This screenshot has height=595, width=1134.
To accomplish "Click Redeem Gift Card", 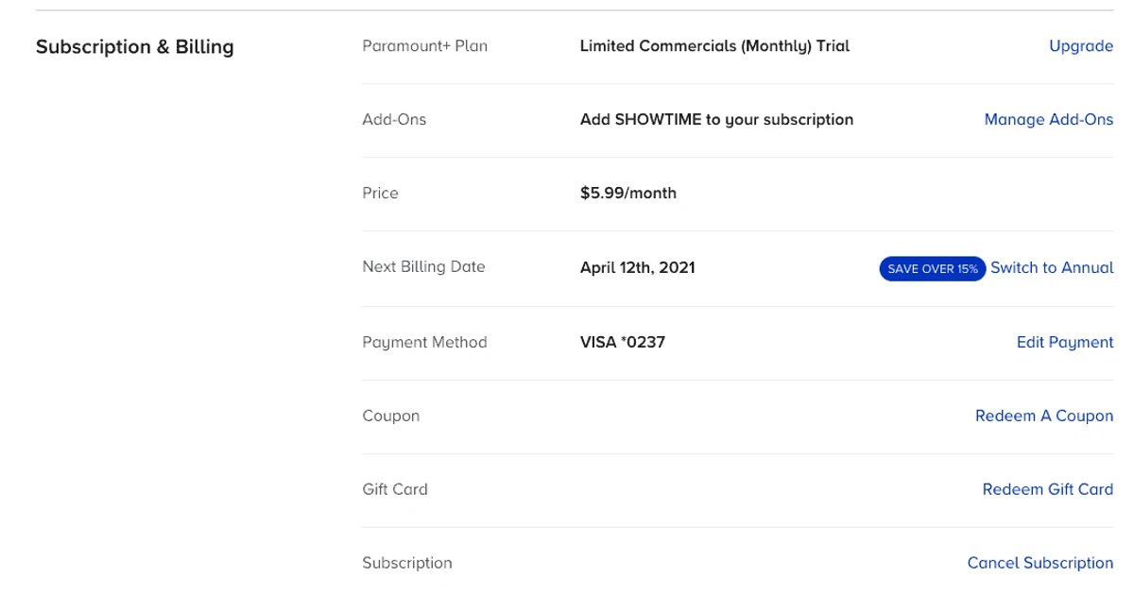I will 1047,488.
